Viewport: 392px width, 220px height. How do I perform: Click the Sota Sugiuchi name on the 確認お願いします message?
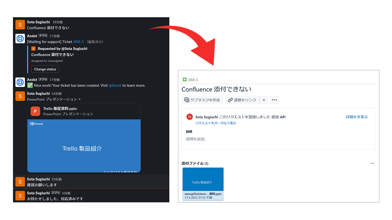pos(38,179)
